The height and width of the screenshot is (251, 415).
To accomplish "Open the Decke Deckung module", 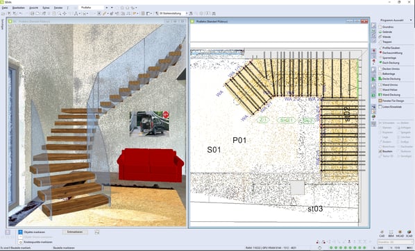I will tap(391, 79).
